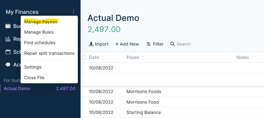Viewport: 264px width, 118px height.
Task: Select the Starting Balance transaction row
Action: coord(144,112)
